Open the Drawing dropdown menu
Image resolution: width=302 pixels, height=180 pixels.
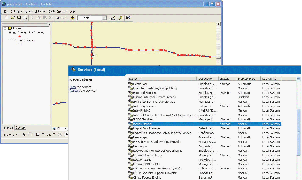coord(11,134)
